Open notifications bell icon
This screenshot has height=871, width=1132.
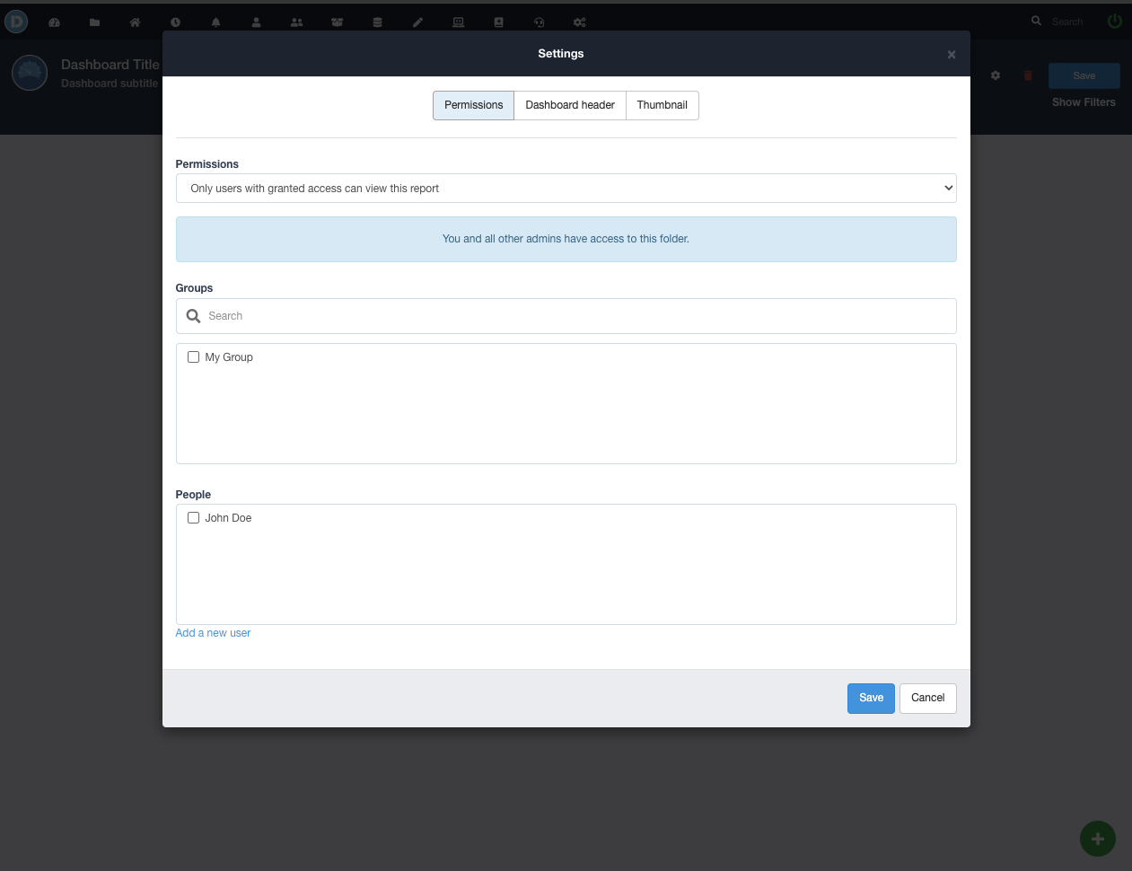tap(215, 22)
